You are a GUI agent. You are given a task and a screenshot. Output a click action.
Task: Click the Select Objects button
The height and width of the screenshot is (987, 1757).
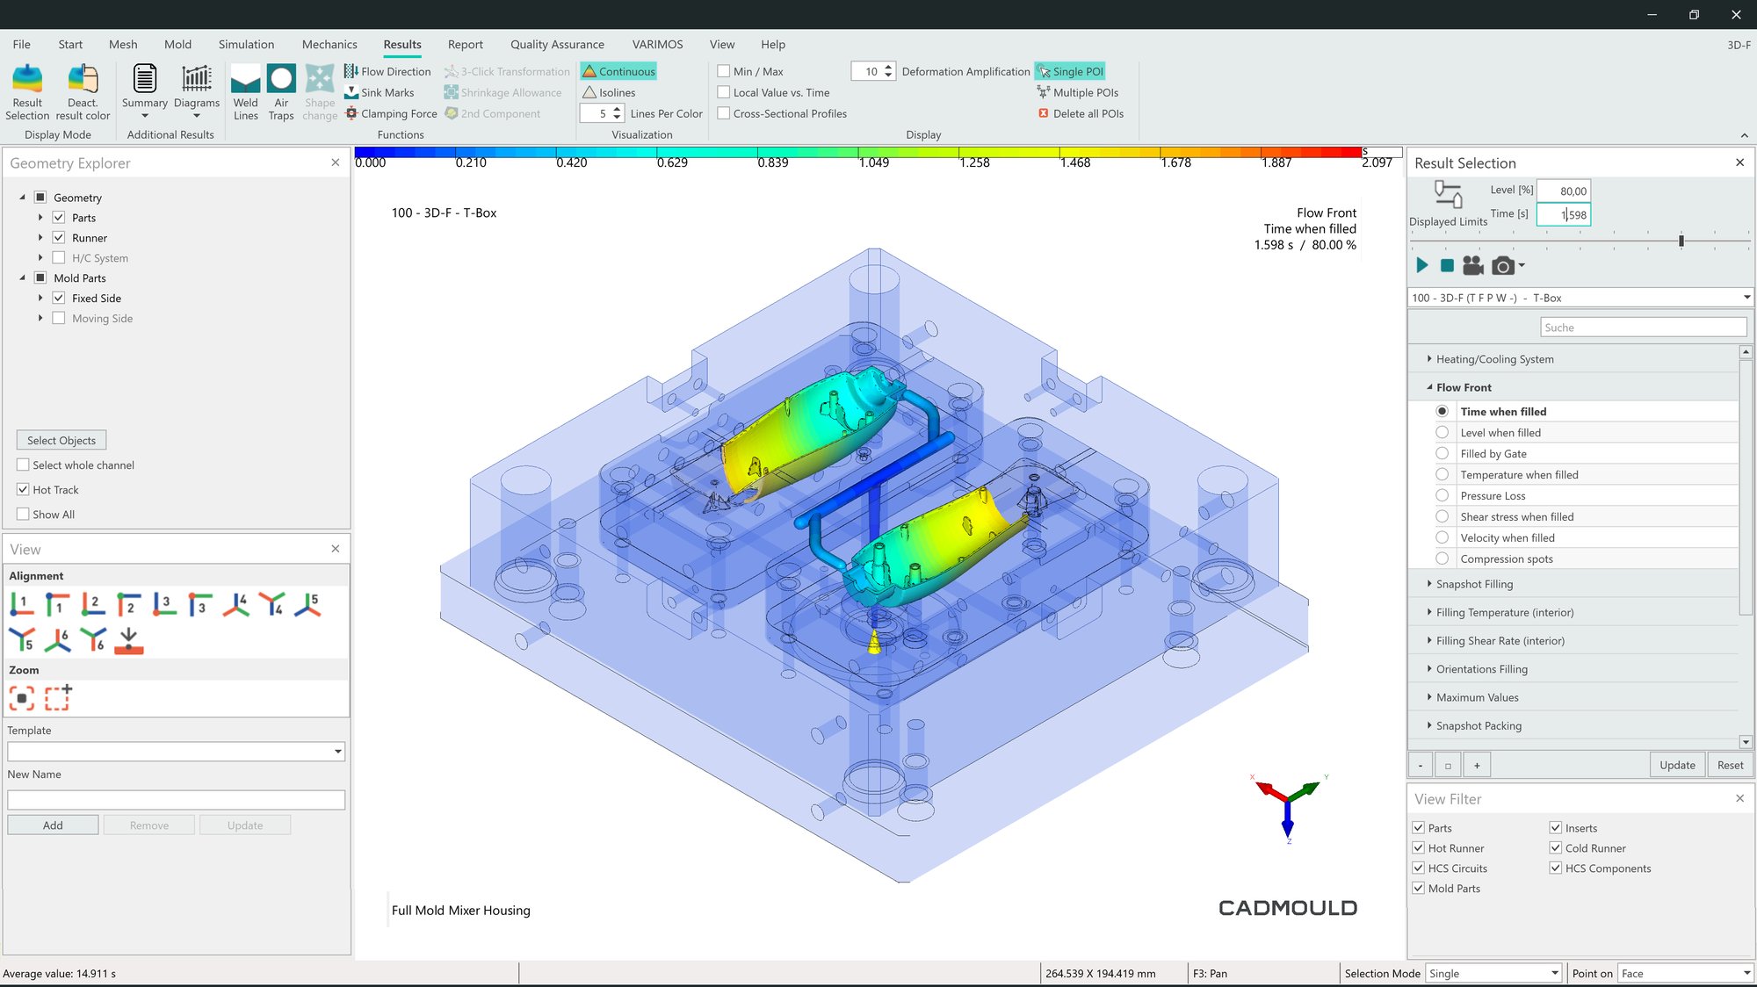(x=61, y=440)
